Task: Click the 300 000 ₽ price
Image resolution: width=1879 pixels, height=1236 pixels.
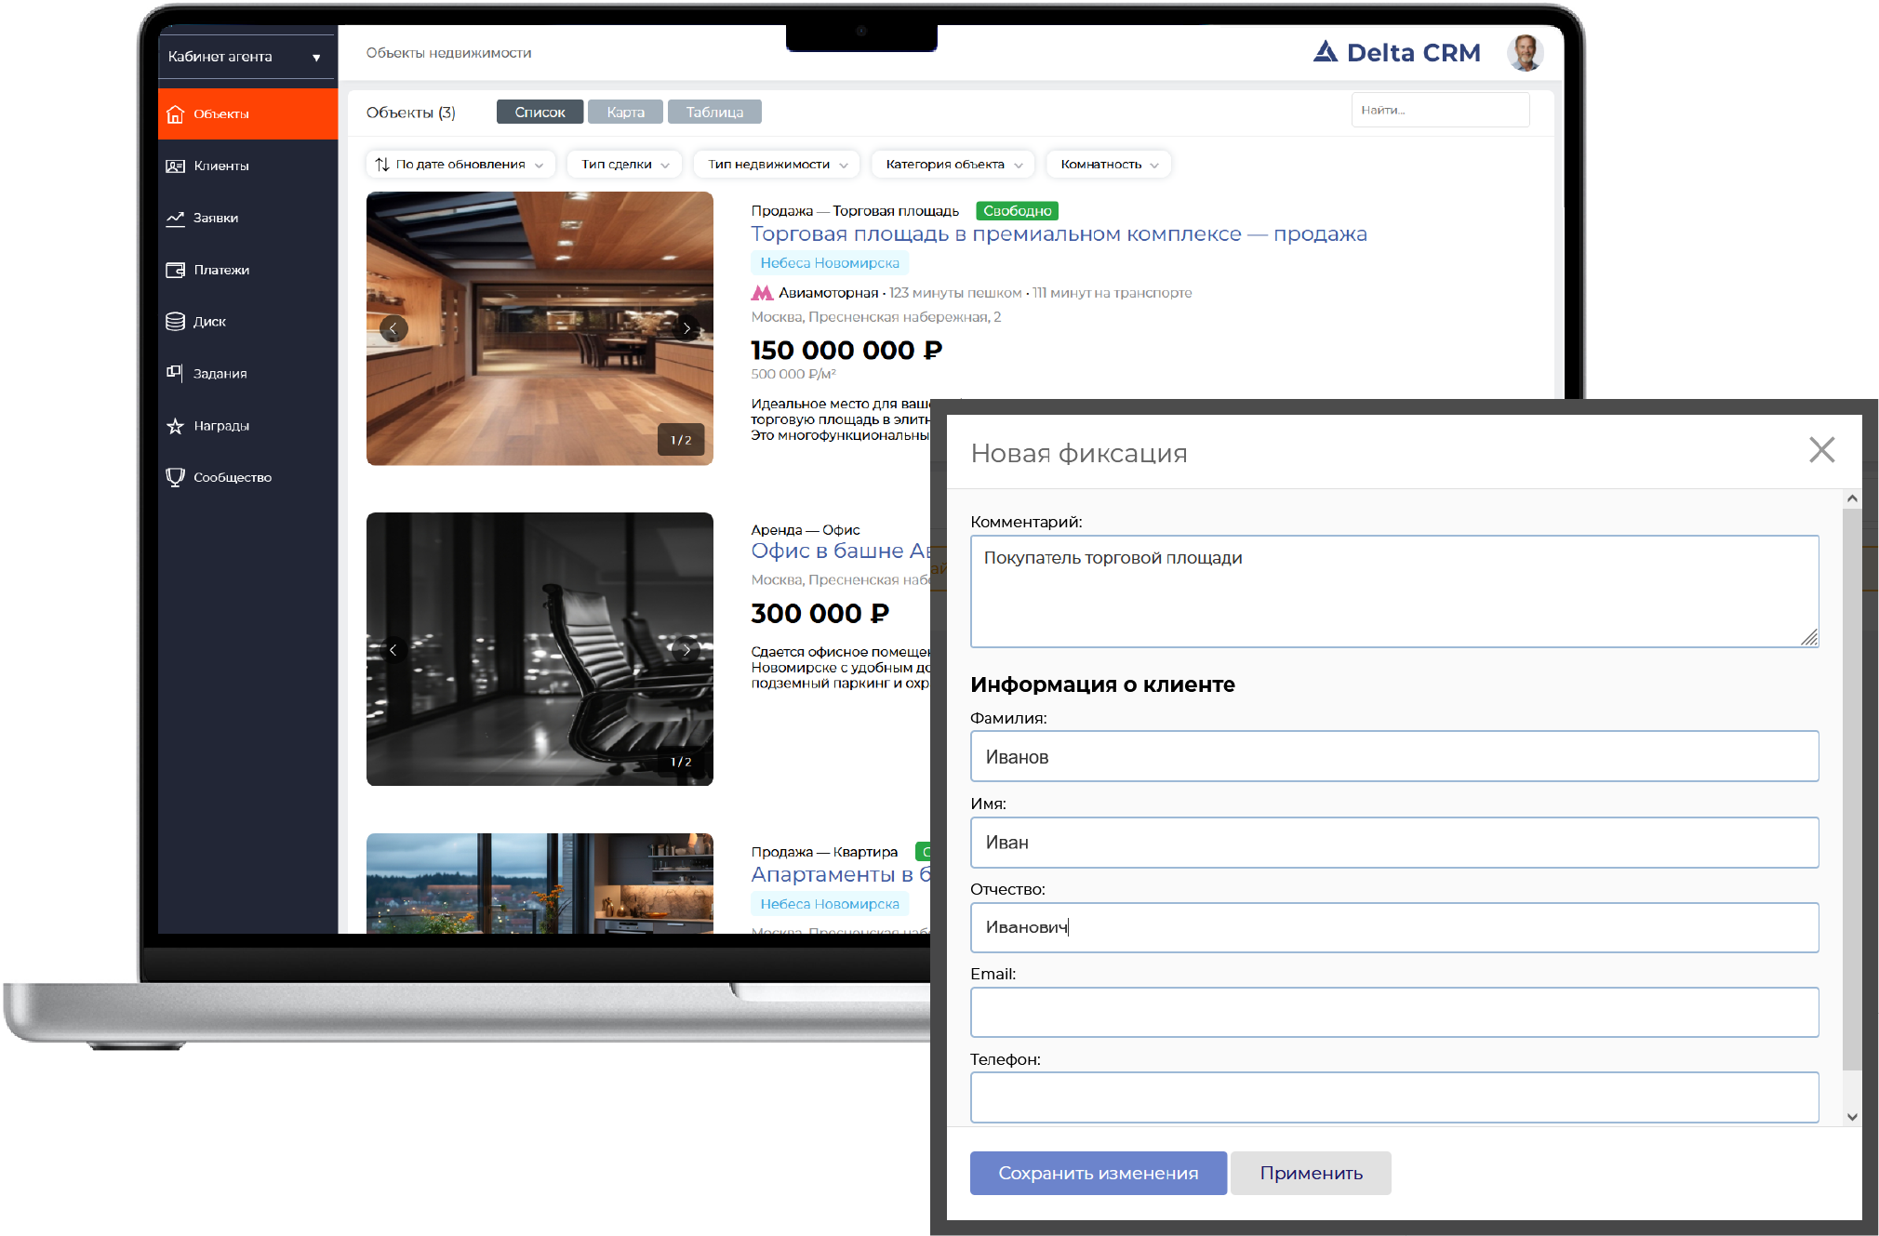Action: pos(820,614)
